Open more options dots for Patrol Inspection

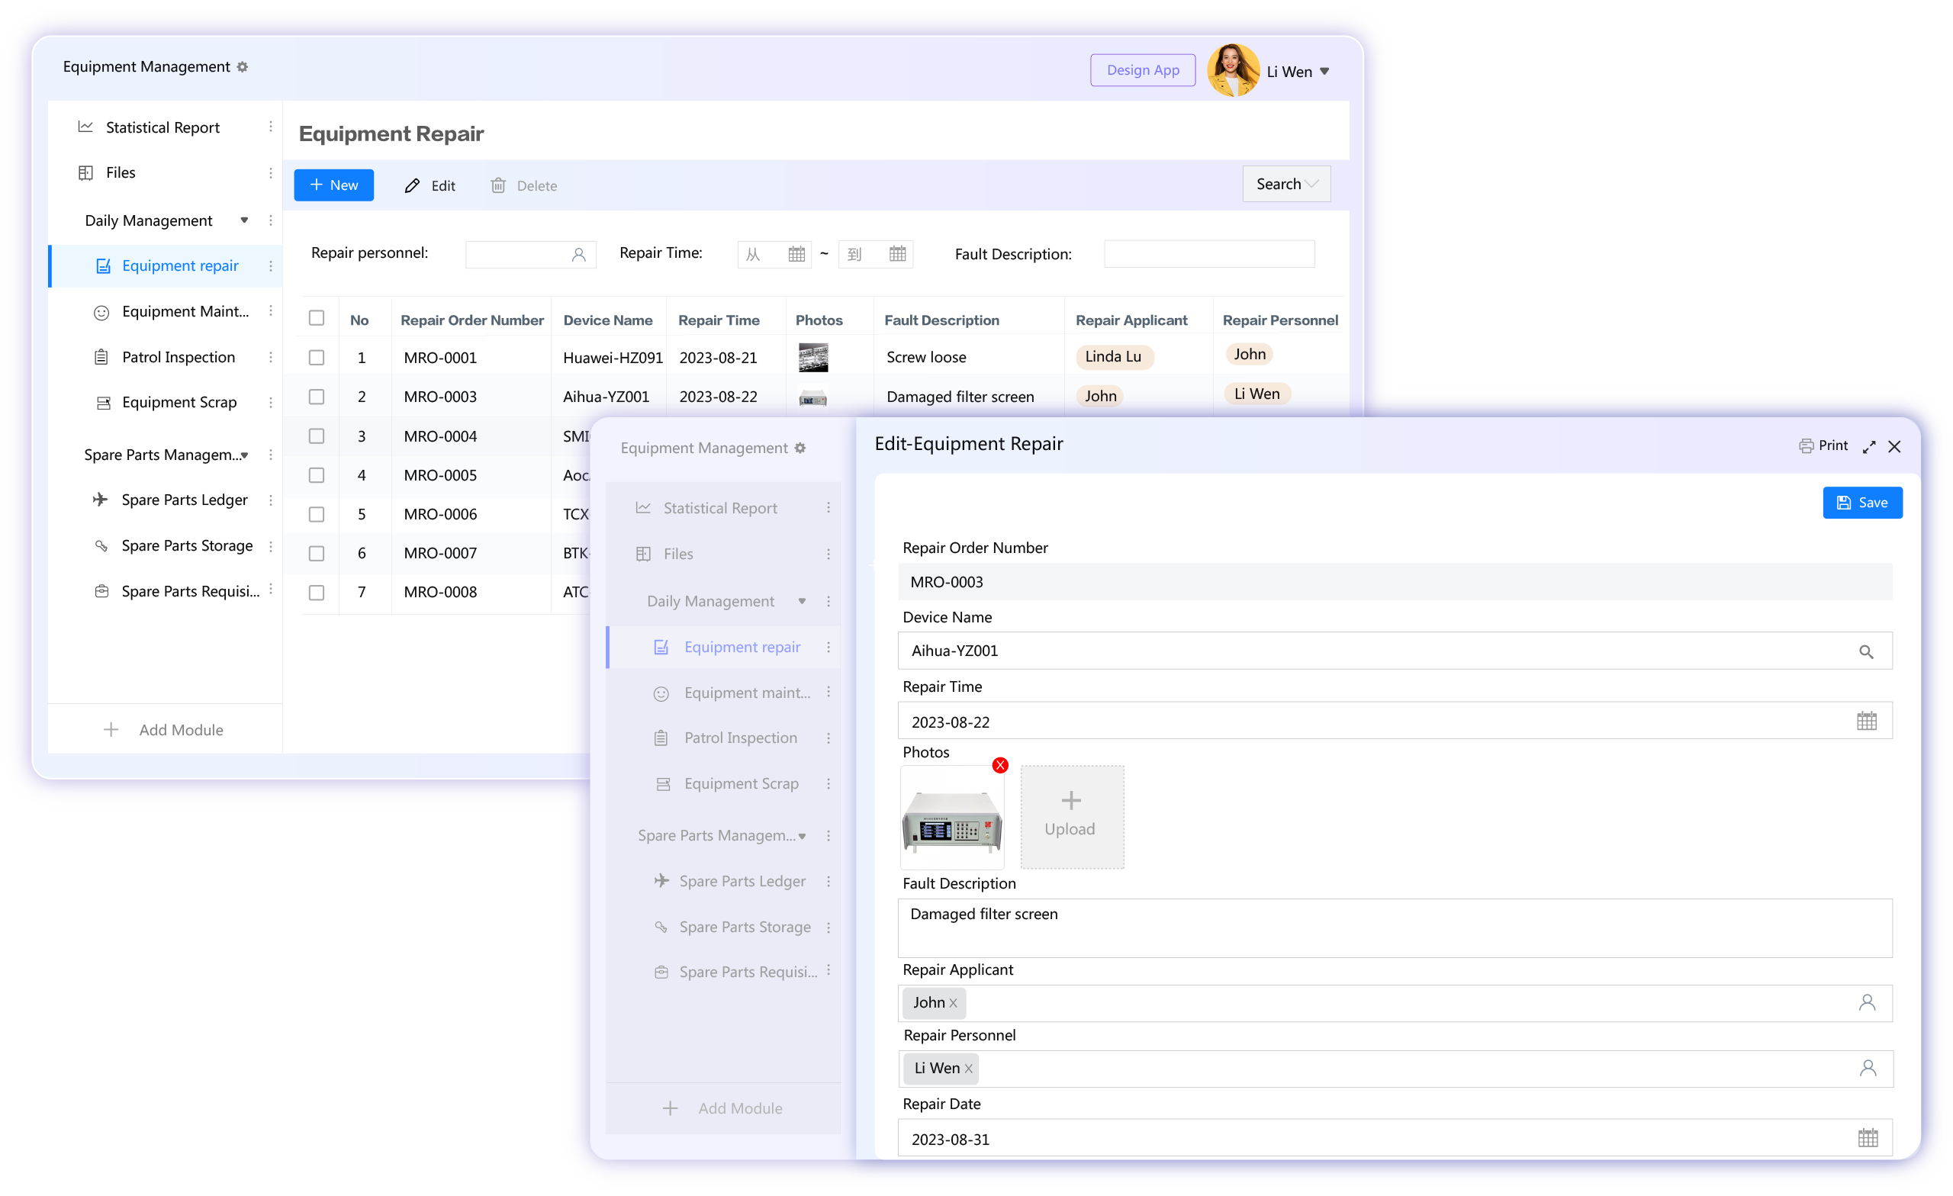tap(270, 358)
